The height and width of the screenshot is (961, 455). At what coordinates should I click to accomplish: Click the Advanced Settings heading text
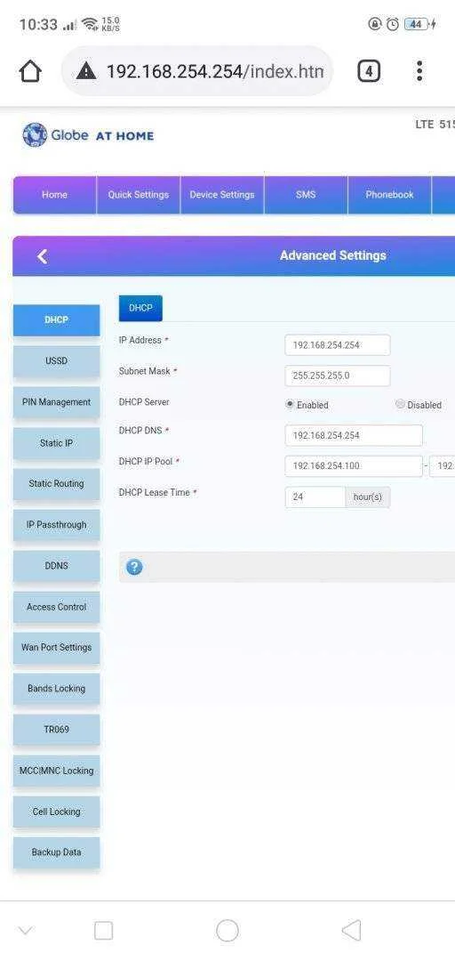pos(333,255)
